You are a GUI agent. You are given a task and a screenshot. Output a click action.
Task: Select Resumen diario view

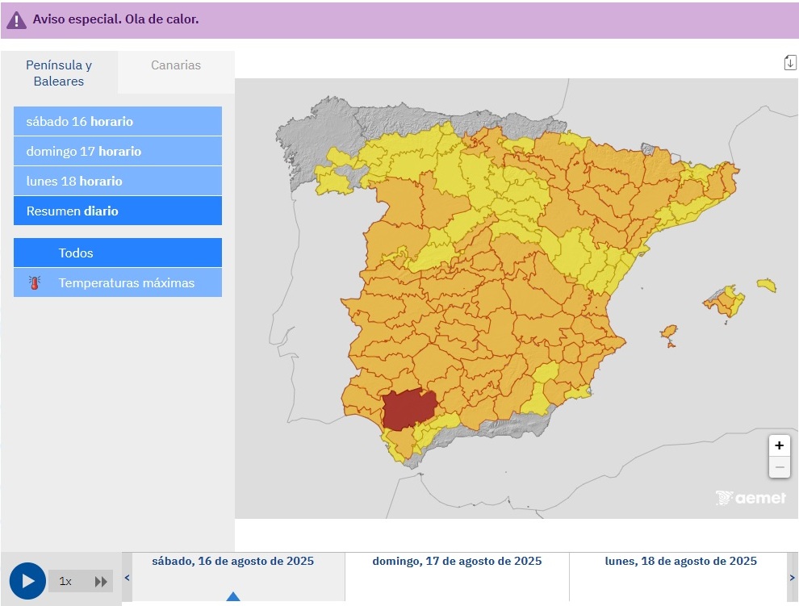coord(118,211)
